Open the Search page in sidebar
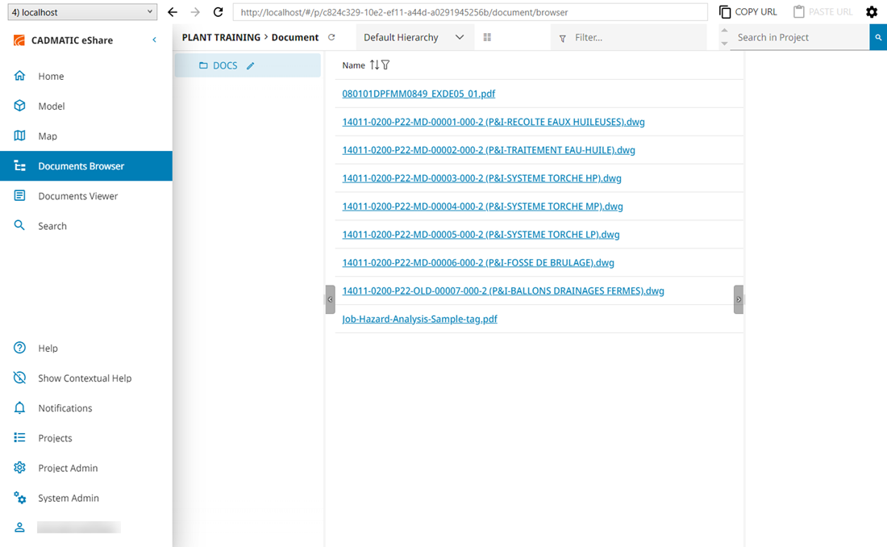 (86, 226)
